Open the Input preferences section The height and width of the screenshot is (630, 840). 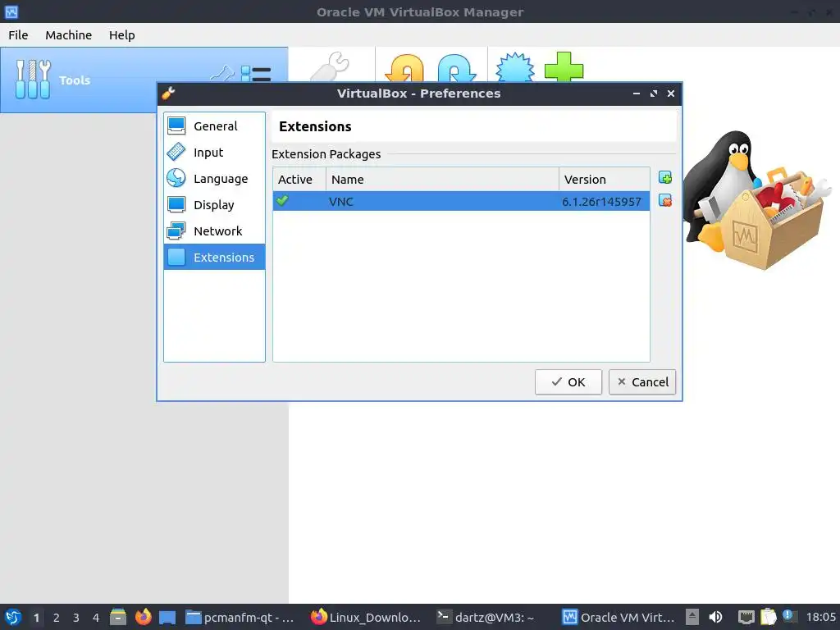[214, 152]
